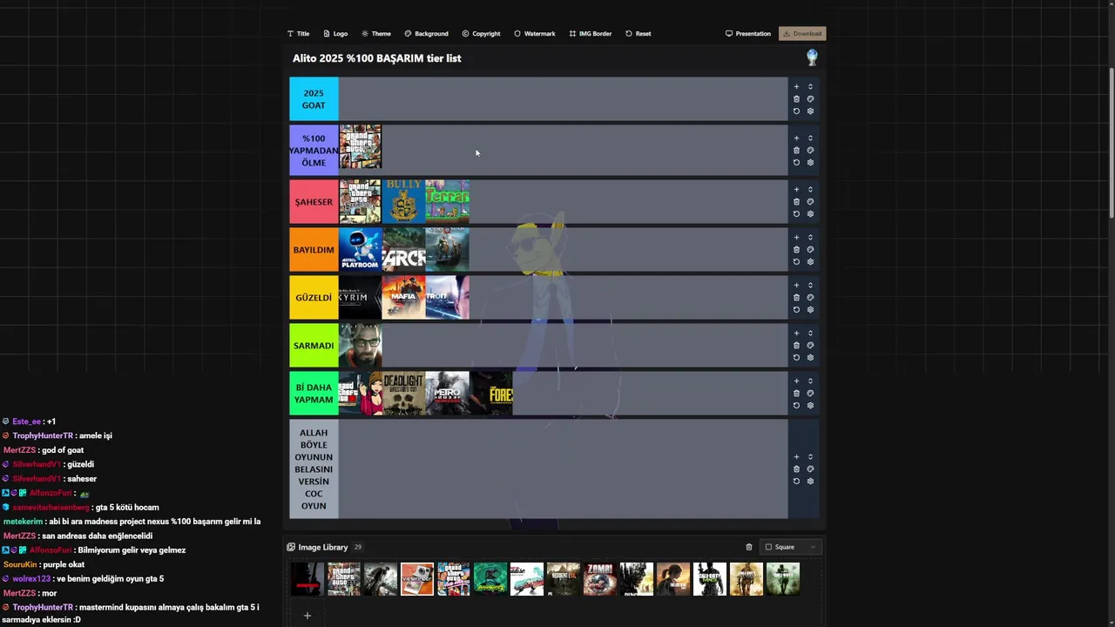Reorder %100 YAPMADAN ÖLME row with arrows
This screenshot has width=1115, height=627.
click(x=810, y=138)
